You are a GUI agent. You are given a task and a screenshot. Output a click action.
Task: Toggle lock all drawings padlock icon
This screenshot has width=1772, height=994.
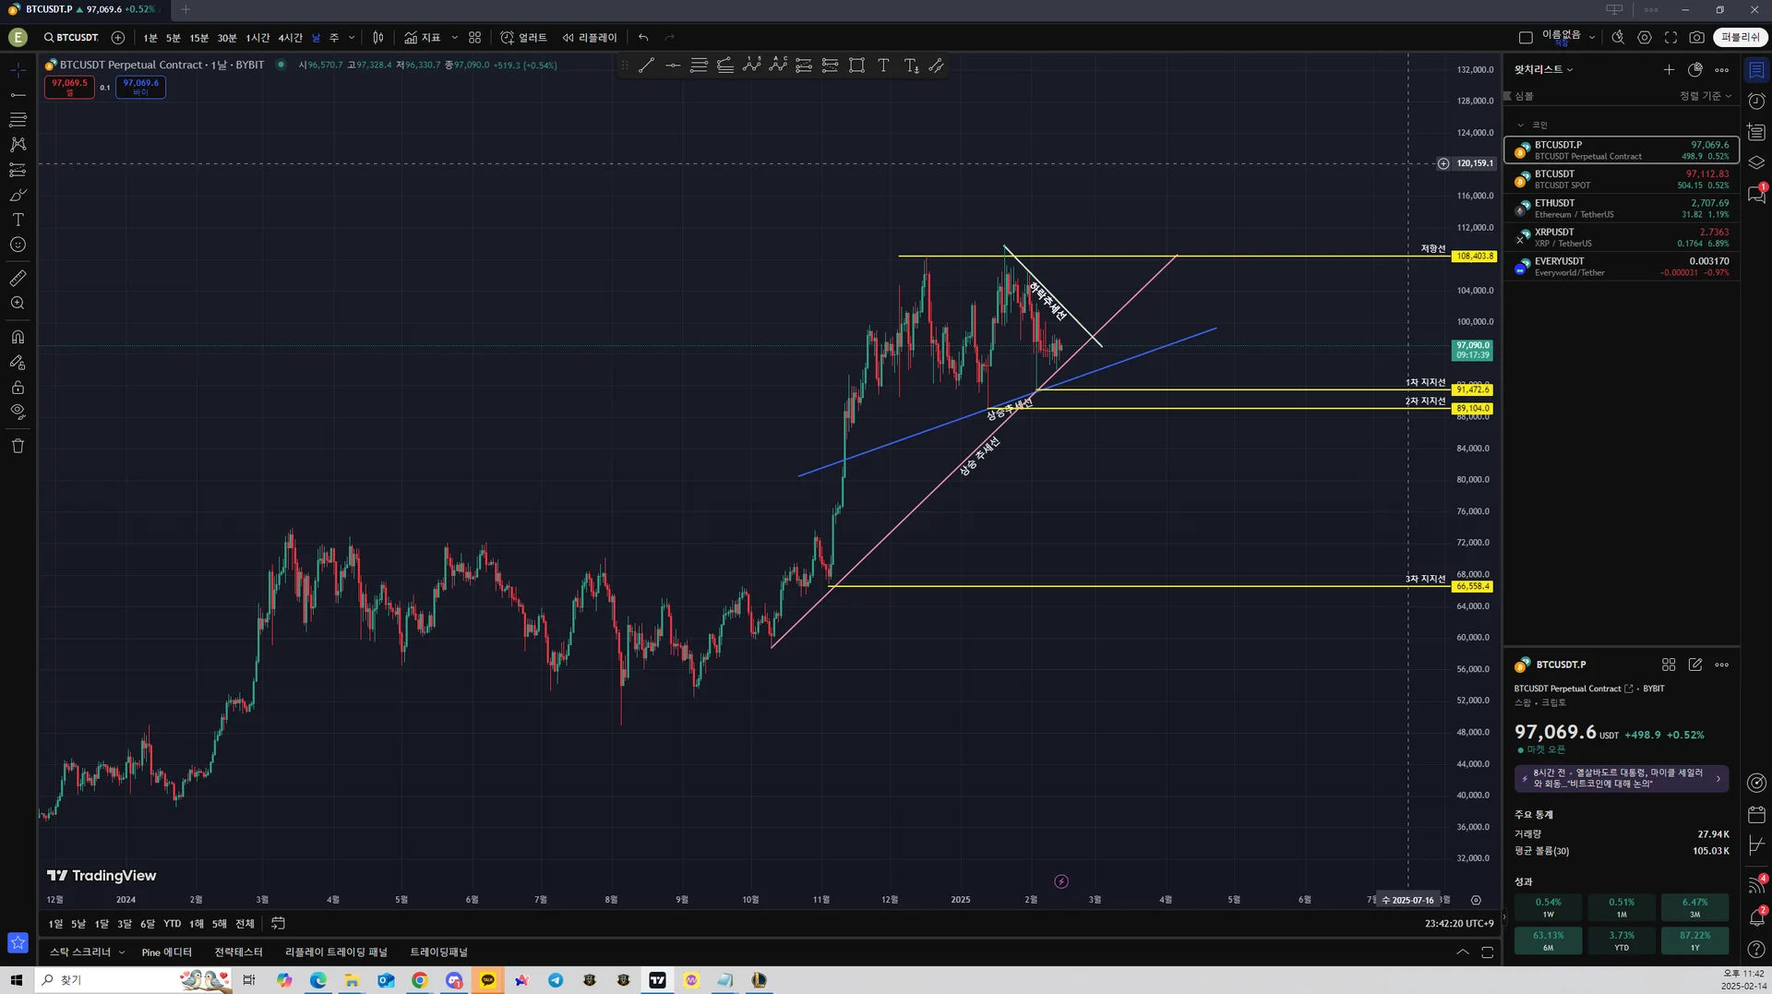[18, 388]
